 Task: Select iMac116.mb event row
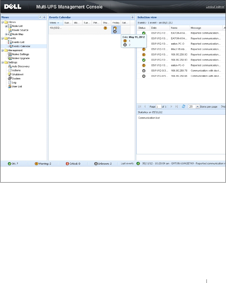click(181, 49)
